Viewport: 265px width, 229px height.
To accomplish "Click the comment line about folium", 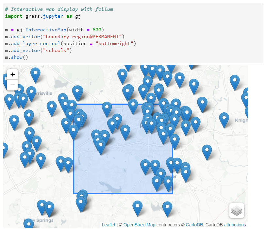I will [59, 9].
